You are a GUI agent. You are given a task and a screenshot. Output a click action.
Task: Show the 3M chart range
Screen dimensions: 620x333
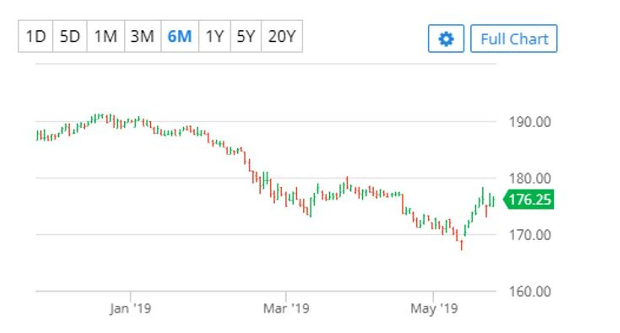click(x=142, y=36)
